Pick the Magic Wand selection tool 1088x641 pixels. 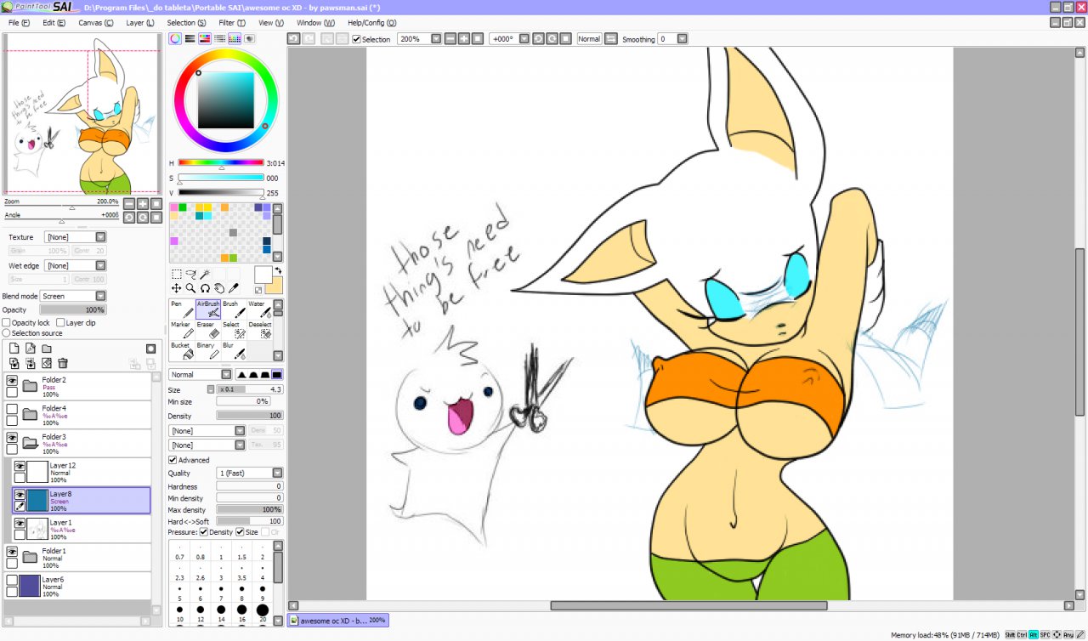[205, 274]
